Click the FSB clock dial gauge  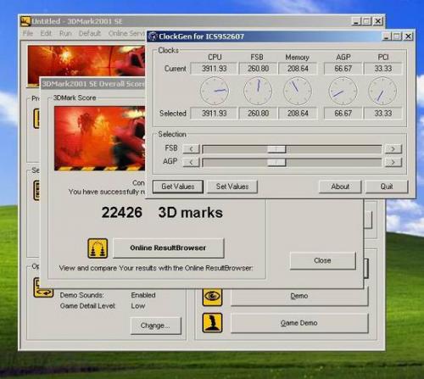point(258,91)
